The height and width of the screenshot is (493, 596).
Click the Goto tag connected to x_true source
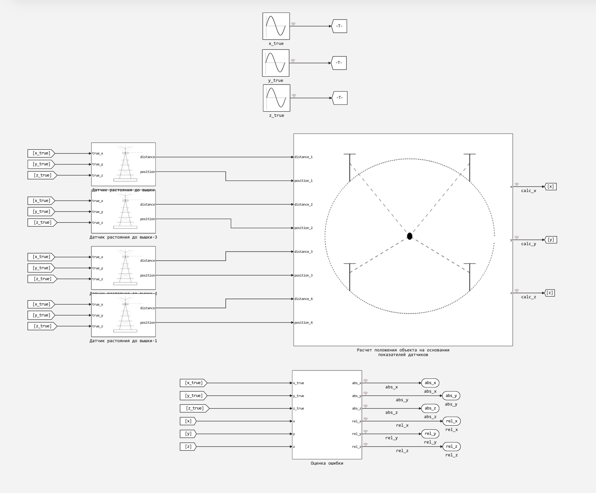click(x=339, y=26)
